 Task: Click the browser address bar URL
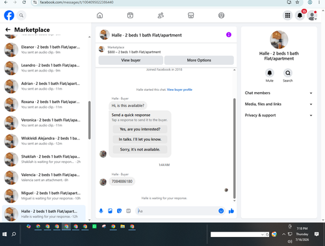(77, 3)
